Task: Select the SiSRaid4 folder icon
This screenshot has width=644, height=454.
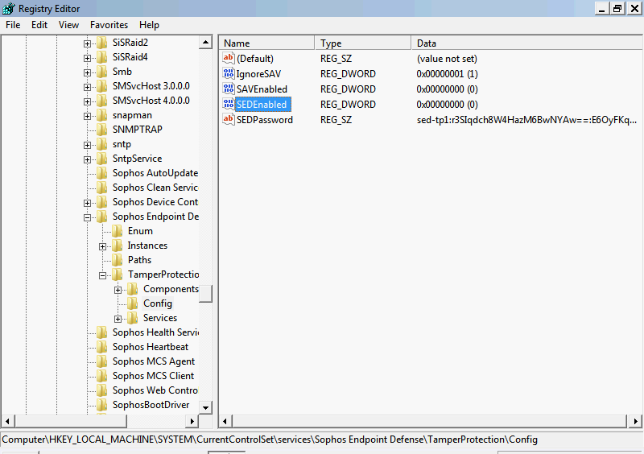Action: pos(101,57)
